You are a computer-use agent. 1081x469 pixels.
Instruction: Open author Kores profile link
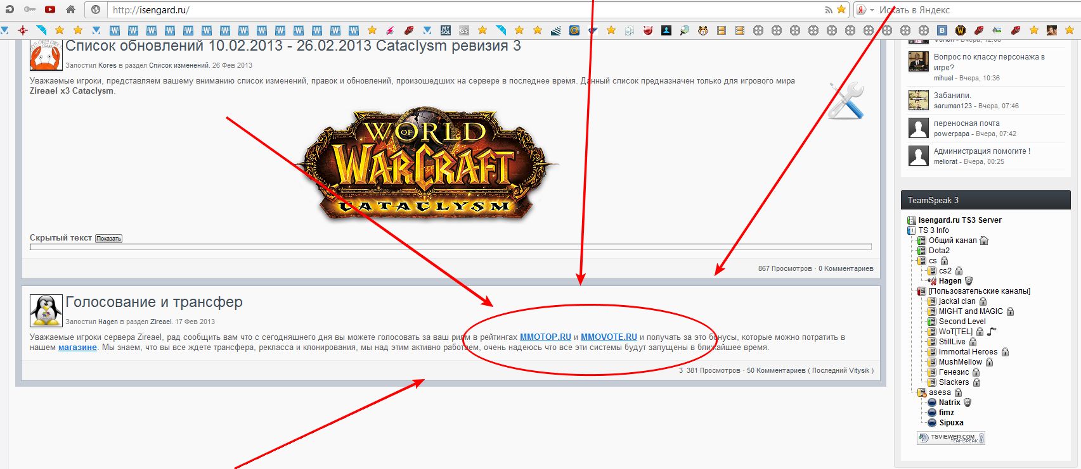(107, 65)
